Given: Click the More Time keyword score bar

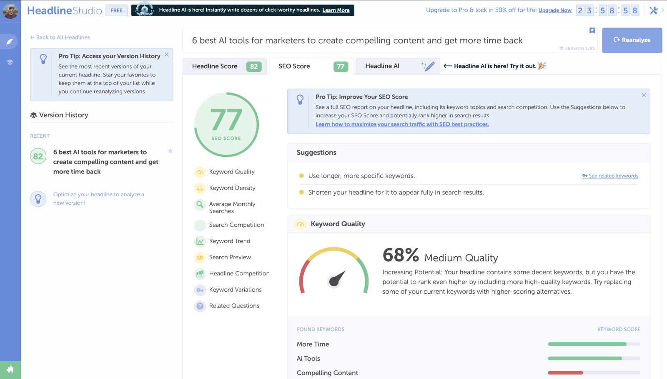Looking at the screenshot, I should [x=594, y=344].
